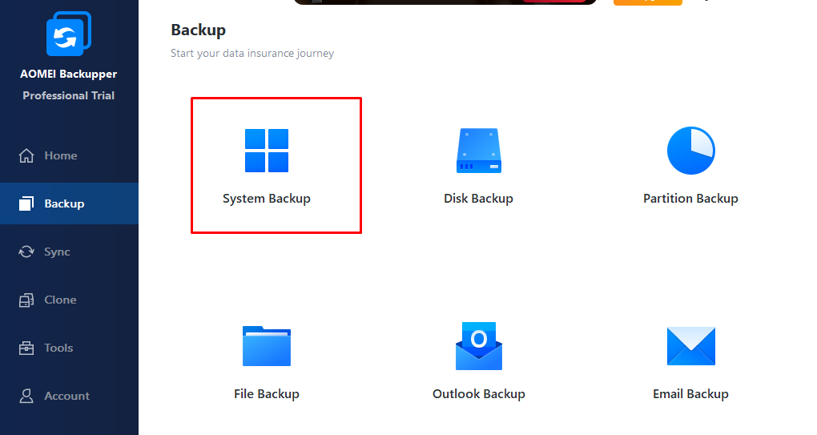The width and height of the screenshot is (817, 435).
Task: Click the Professional Trial text
Action: point(68,95)
